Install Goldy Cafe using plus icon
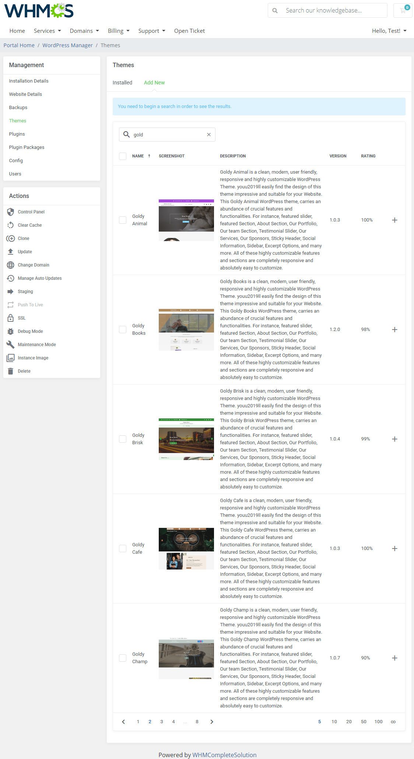The width and height of the screenshot is (414, 759). click(394, 549)
